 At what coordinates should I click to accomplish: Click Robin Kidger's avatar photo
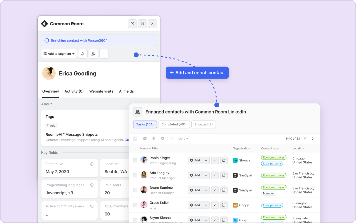[144, 160]
